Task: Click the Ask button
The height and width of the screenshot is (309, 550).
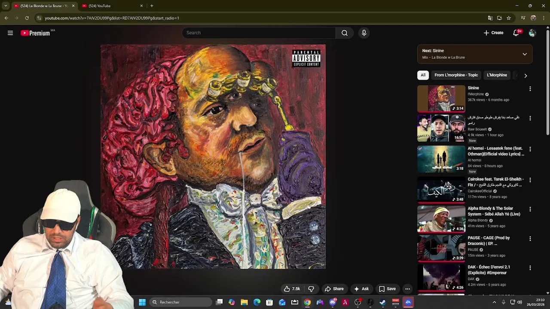Action: point(361,289)
